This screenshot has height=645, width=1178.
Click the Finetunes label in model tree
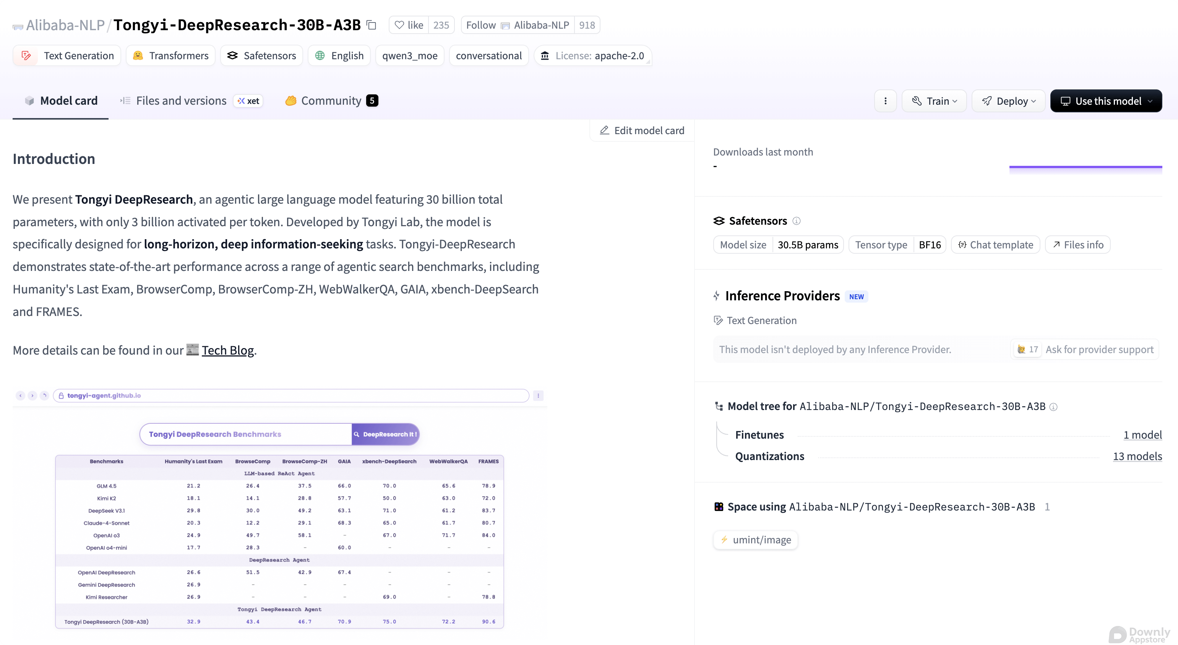tap(759, 435)
